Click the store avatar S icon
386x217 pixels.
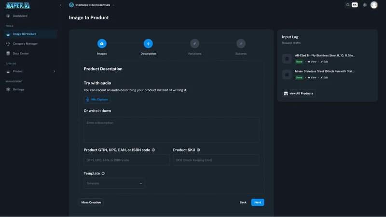coord(71,5)
